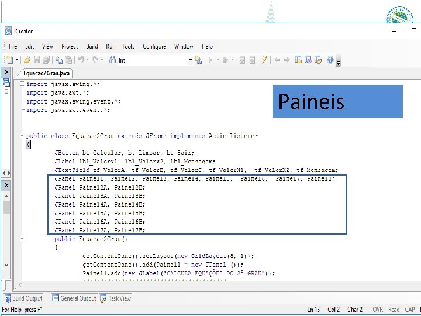Click the Run project play icon

point(210,60)
